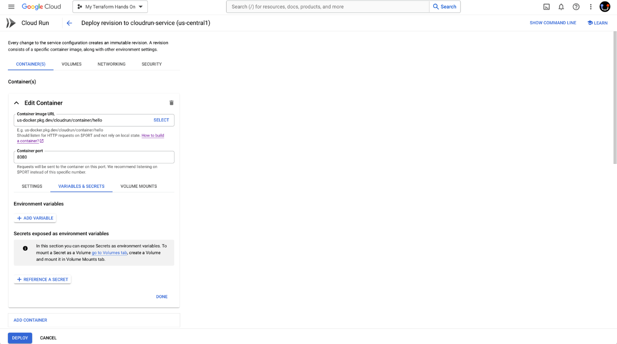Click the info icon in the Secrets notice

25,248
